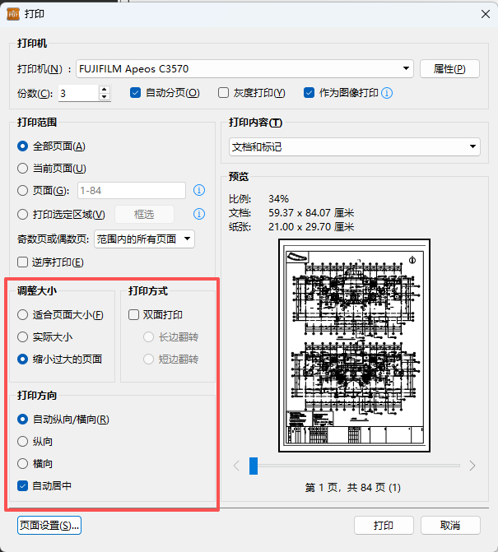Image resolution: width=498 pixels, height=552 pixels.
Task: Choose 实际大小 sizing option
Action: [23, 336]
